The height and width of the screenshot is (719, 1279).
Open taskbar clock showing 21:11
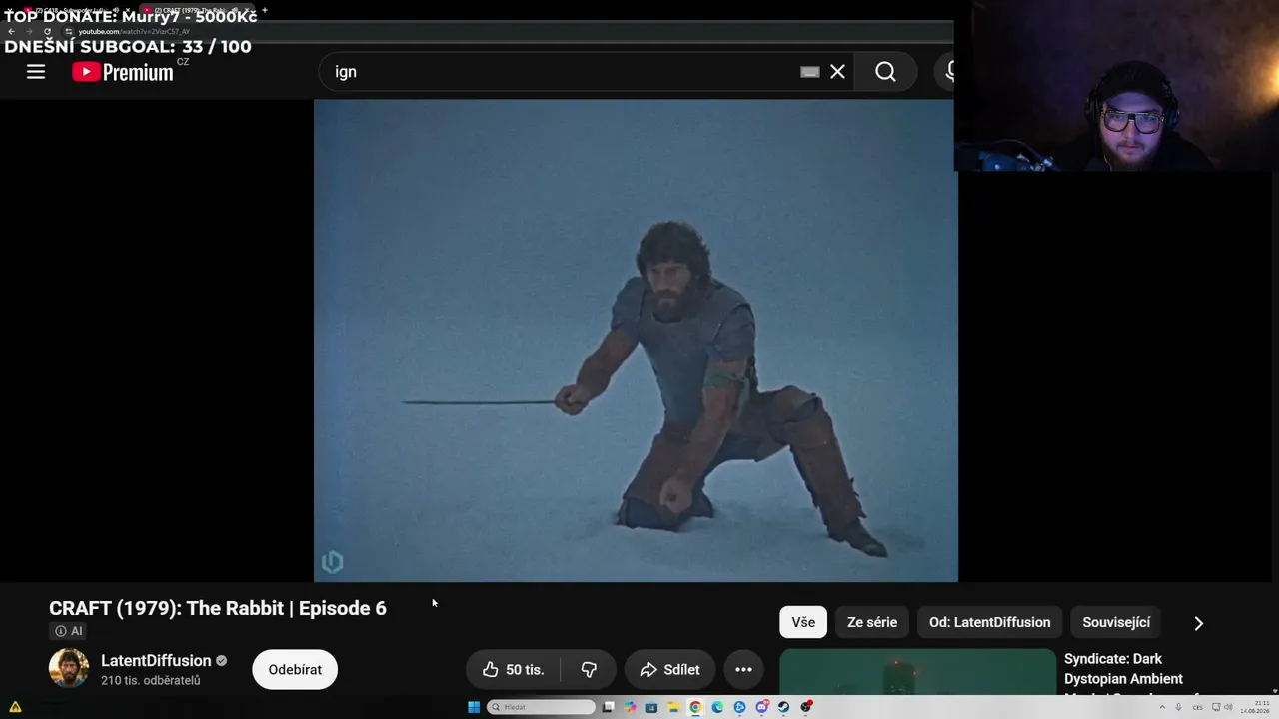coord(1256,707)
